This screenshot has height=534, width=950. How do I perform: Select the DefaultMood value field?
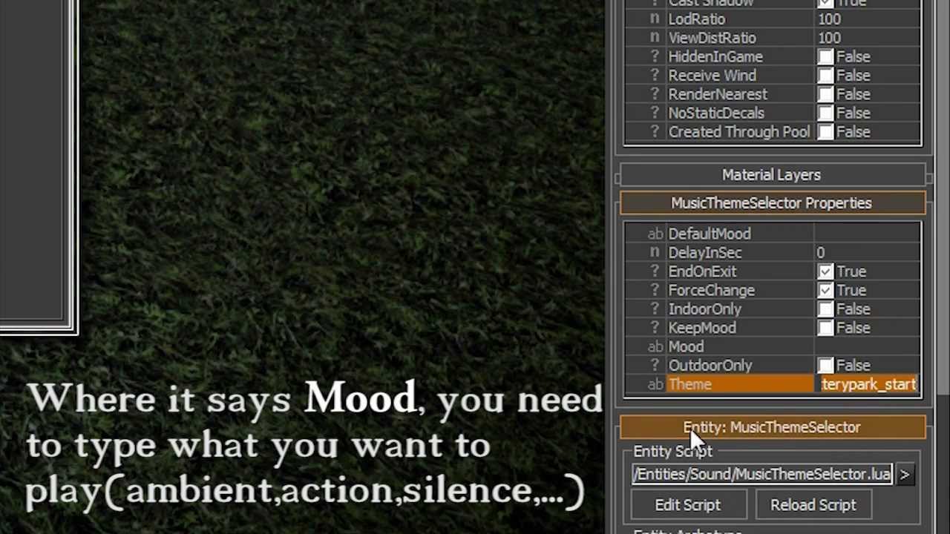pyautogui.click(x=867, y=234)
